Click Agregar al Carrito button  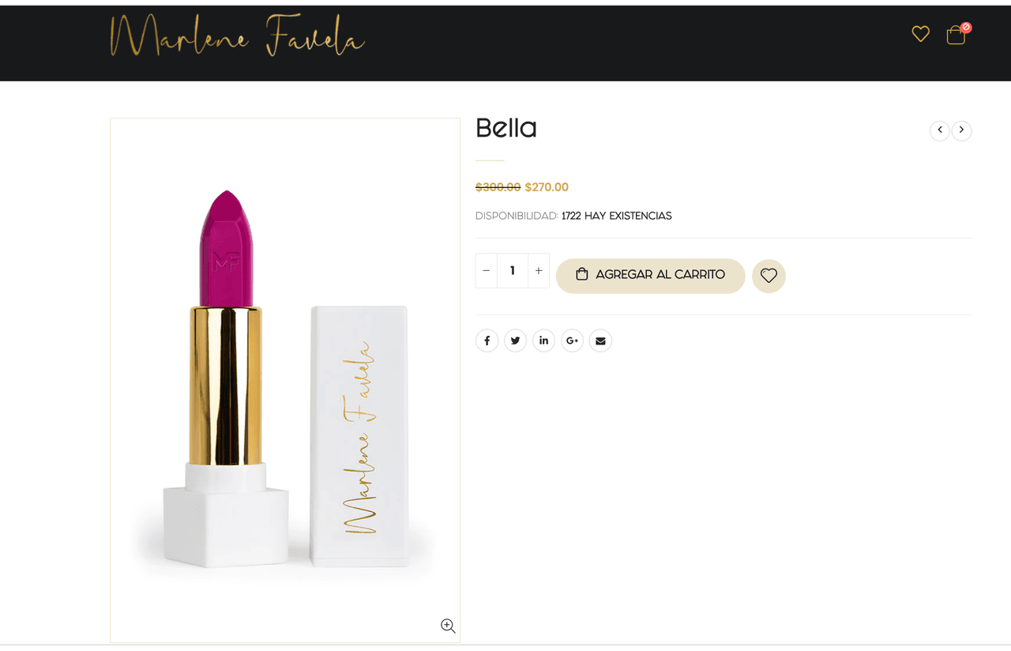651,276
